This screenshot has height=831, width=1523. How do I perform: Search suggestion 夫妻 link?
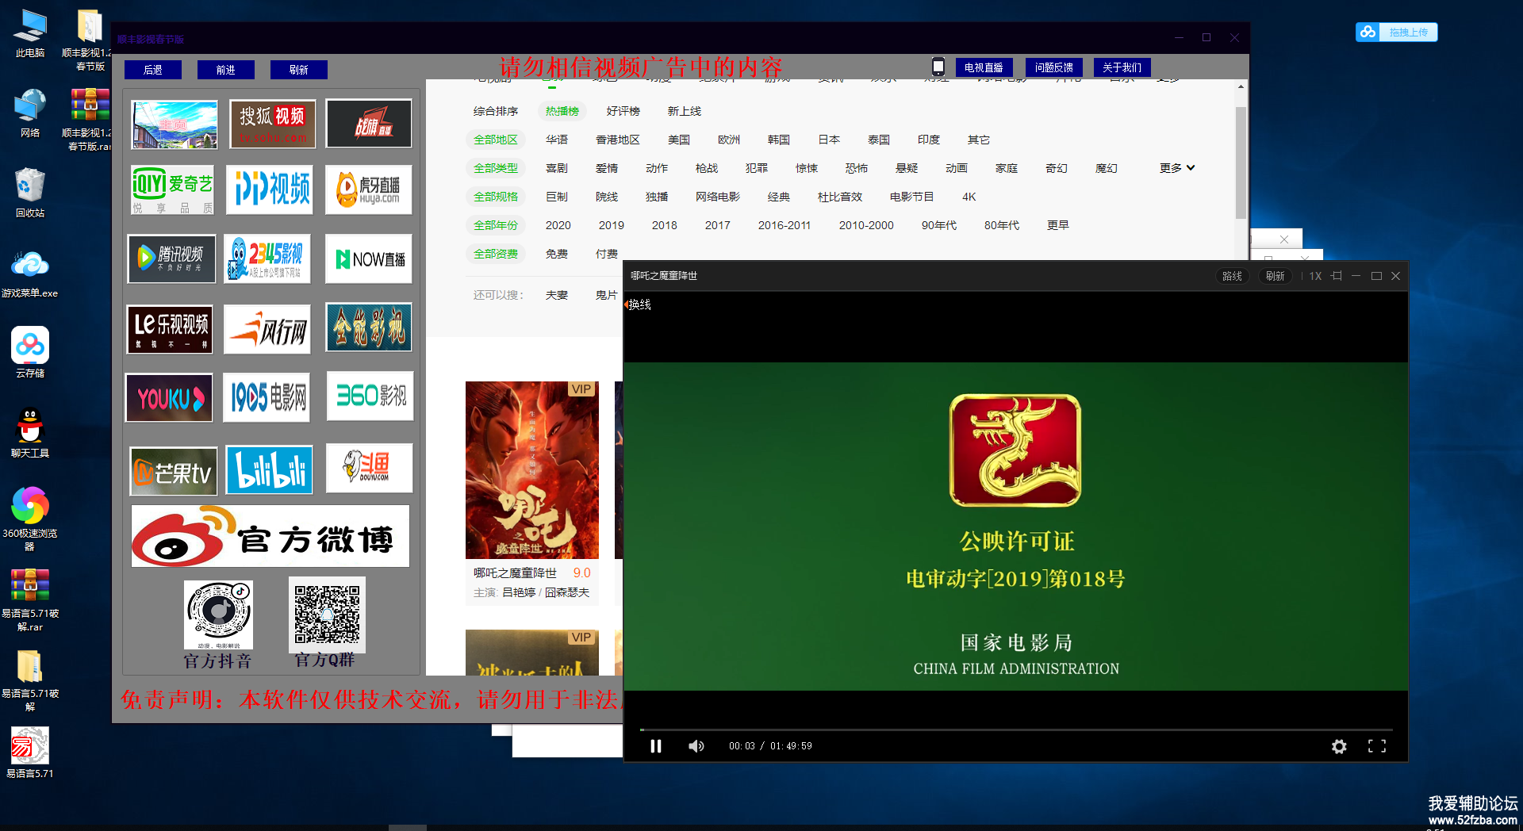point(557,295)
